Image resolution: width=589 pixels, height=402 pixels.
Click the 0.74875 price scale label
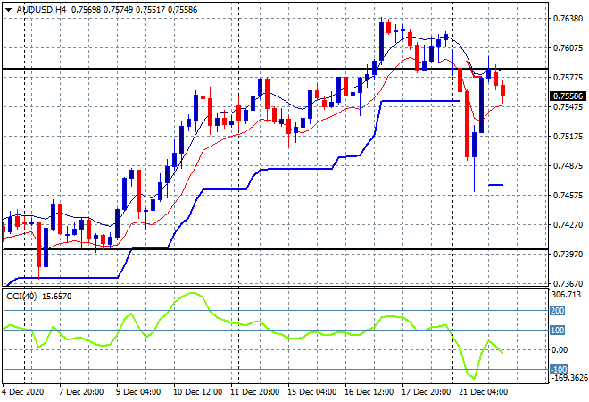(x=568, y=166)
